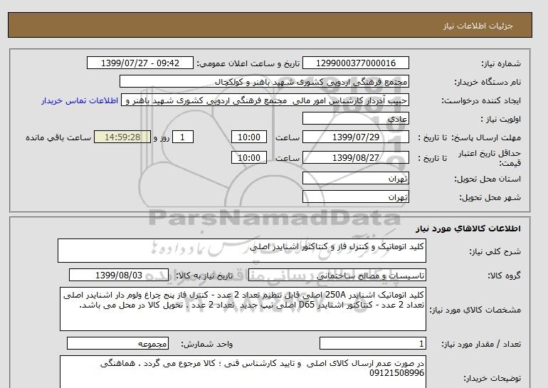Select the goods need date 1399/08/03
The image size is (548, 388).
point(119,275)
